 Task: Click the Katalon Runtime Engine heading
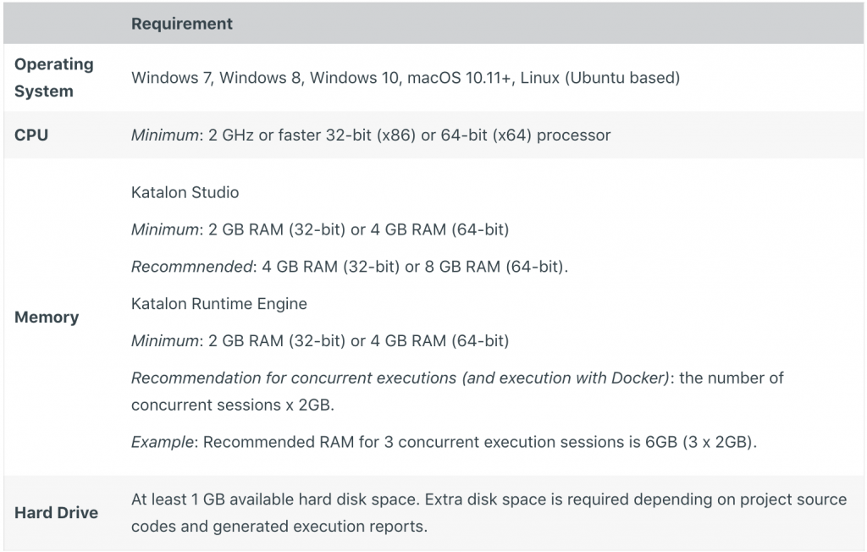click(x=219, y=304)
